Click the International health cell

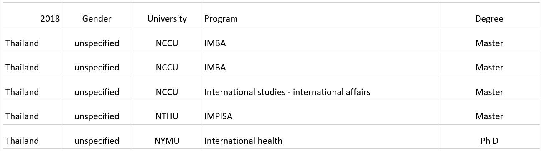tap(320, 137)
